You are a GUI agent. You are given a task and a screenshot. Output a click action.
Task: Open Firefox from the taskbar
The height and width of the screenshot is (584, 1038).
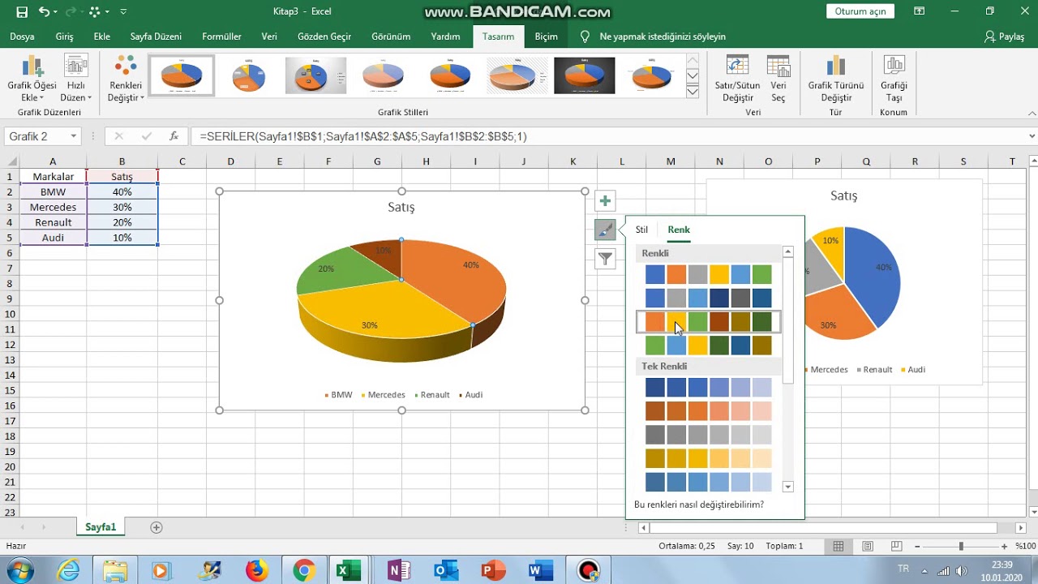[256, 571]
